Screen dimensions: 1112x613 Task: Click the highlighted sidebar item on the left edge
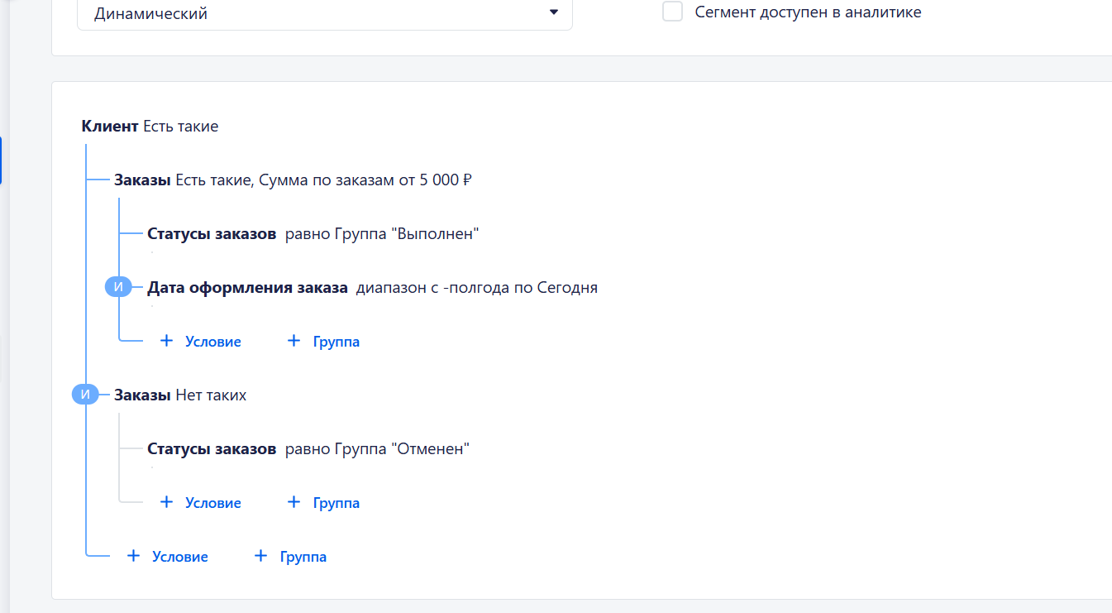(2, 160)
